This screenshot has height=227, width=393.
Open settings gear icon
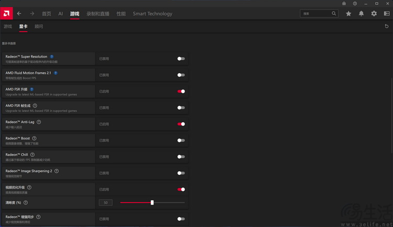pyautogui.click(x=374, y=14)
